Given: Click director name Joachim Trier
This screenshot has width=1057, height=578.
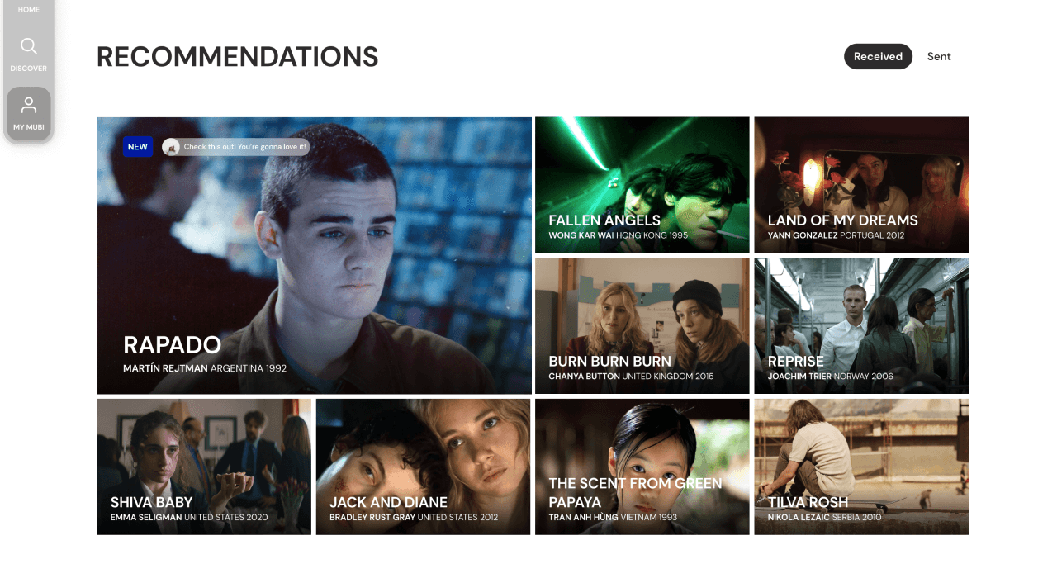Looking at the screenshot, I should (x=799, y=377).
